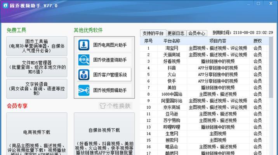Click APP分享链接中的视频 cell in 抖音 row
Screen dimensions: 278x155
click(x=218, y=68)
